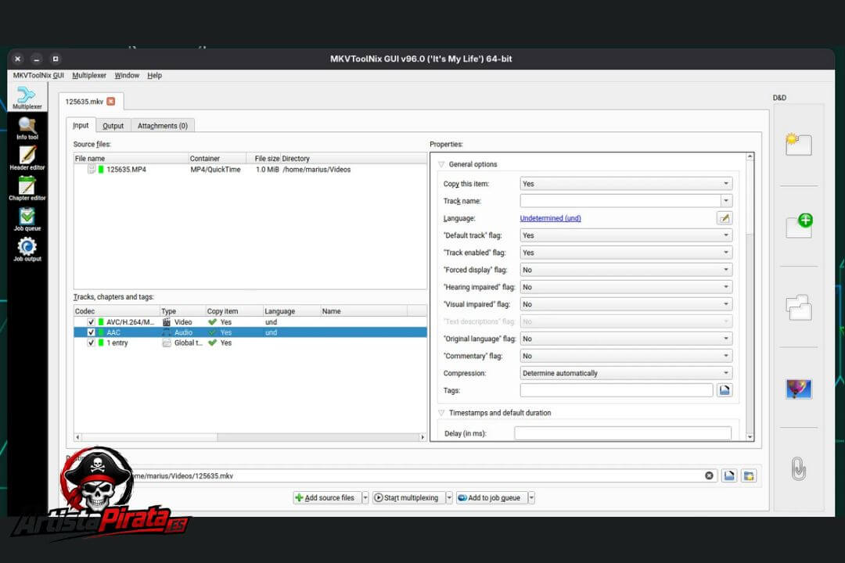Click the D&D new settings sun icon
845x563 pixels.
(x=798, y=144)
